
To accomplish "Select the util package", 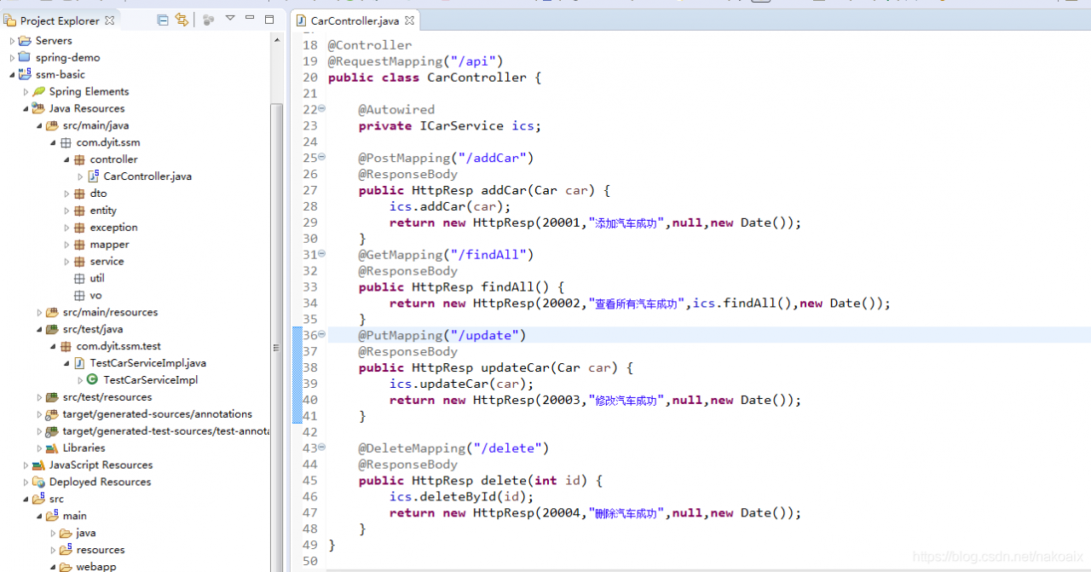I will pos(97,279).
